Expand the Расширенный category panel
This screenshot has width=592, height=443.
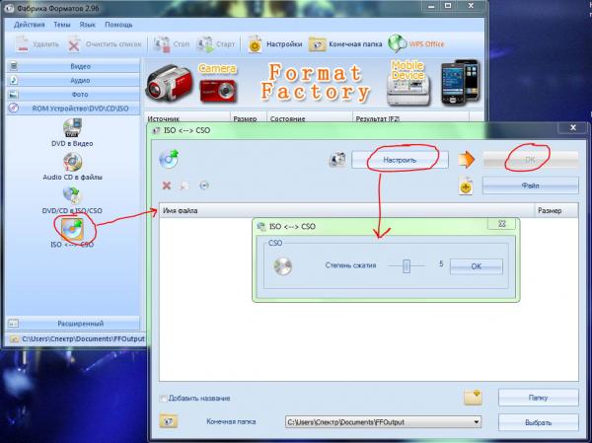coord(72,324)
